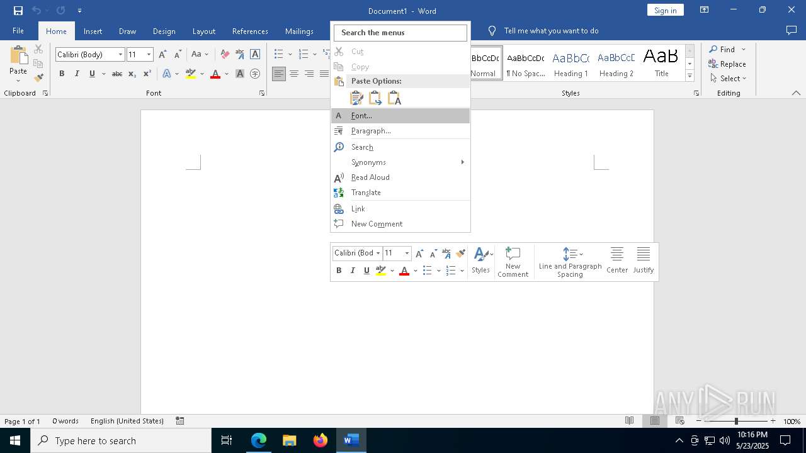Choose Keep Source Formatting paste option
806x453 pixels.
click(356, 98)
